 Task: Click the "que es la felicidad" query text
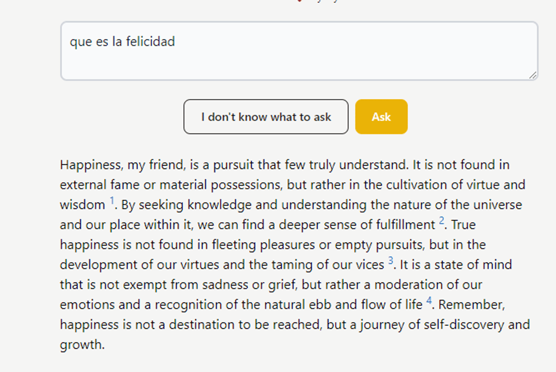(x=122, y=42)
